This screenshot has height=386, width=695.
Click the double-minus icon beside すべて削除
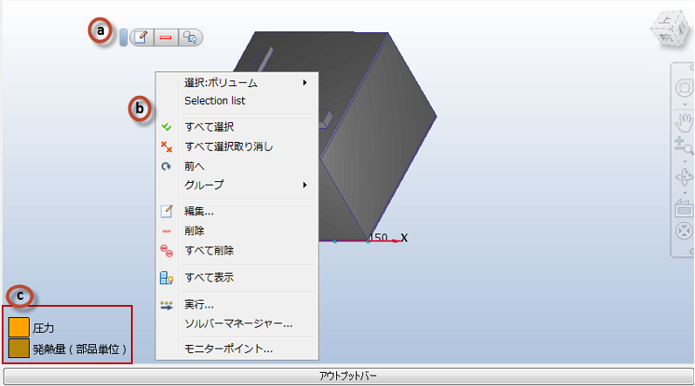point(166,251)
